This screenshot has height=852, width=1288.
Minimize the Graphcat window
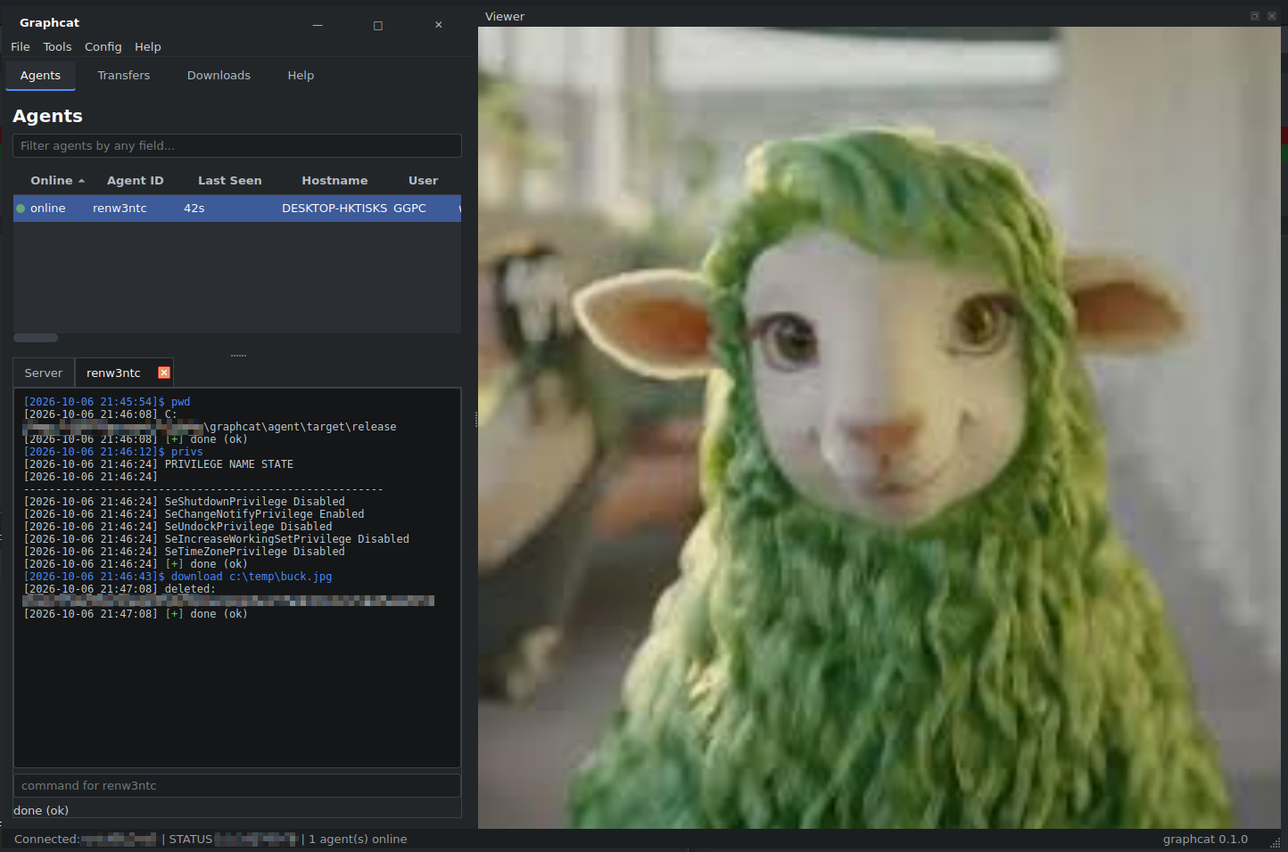(x=318, y=26)
